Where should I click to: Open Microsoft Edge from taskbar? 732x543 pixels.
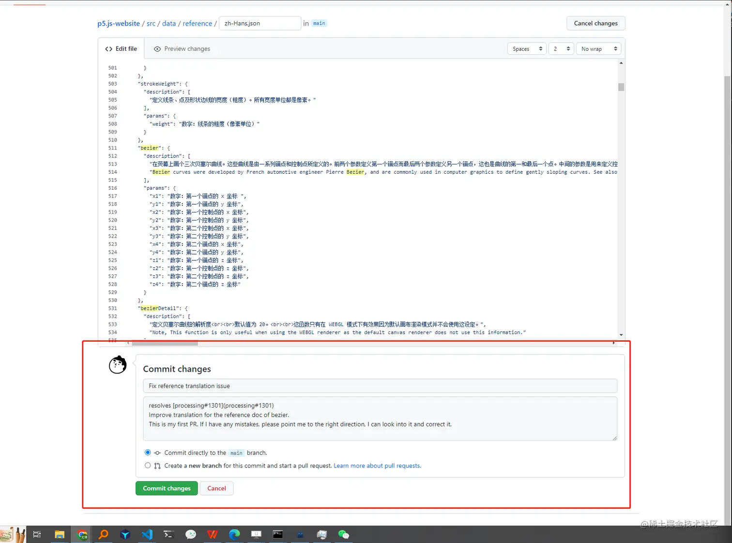pyautogui.click(x=234, y=534)
